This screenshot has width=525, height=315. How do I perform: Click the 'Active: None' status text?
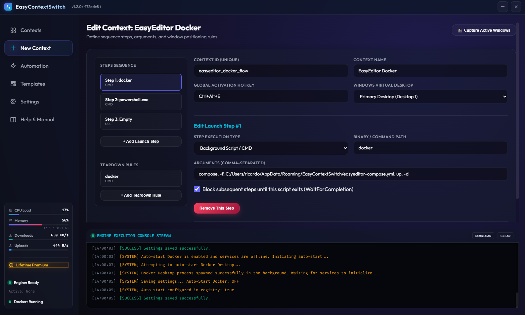tap(22, 292)
